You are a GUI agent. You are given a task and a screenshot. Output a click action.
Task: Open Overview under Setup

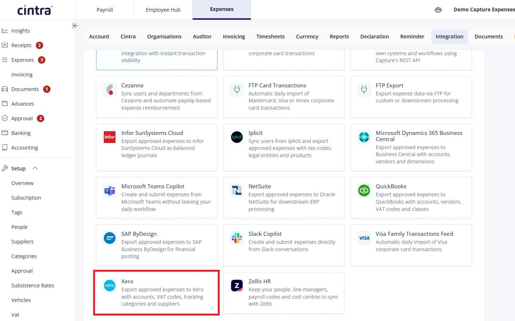(x=22, y=183)
